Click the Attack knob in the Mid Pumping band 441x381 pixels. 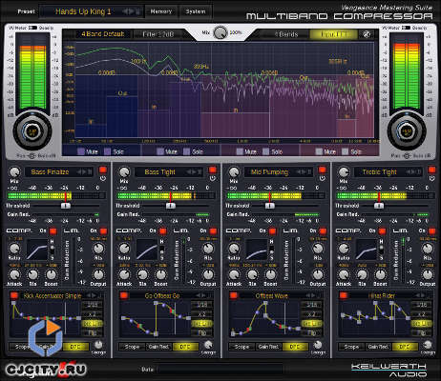(234, 275)
